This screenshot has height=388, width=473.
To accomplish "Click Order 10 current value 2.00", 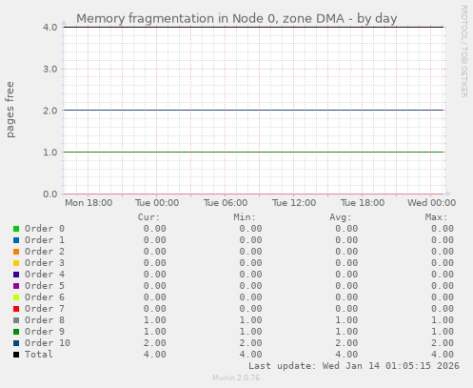I will point(155,343).
